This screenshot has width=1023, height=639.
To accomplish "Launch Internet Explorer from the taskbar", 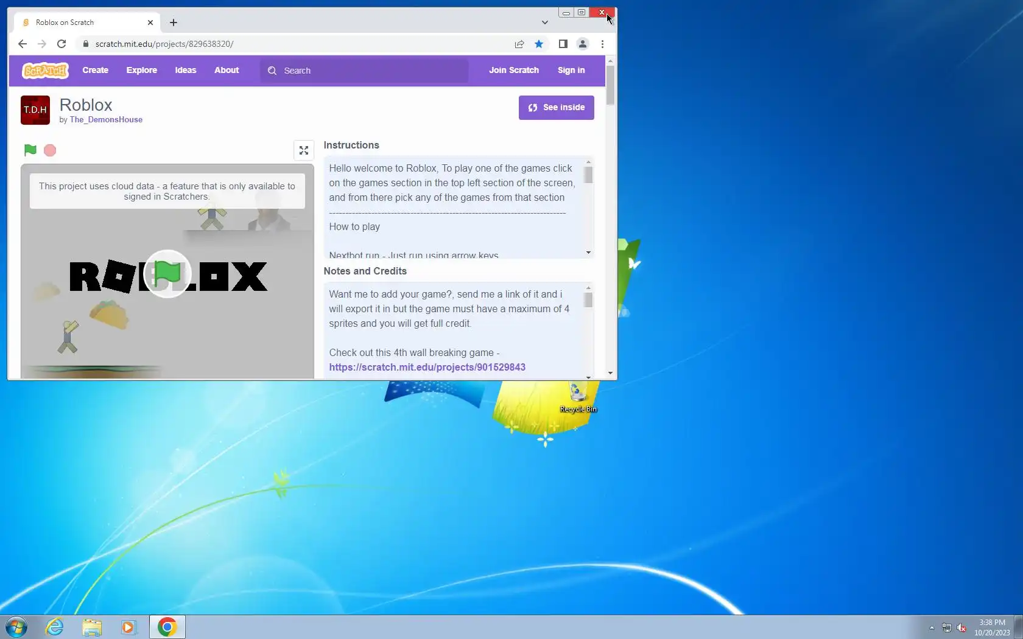I will (x=55, y=627).
